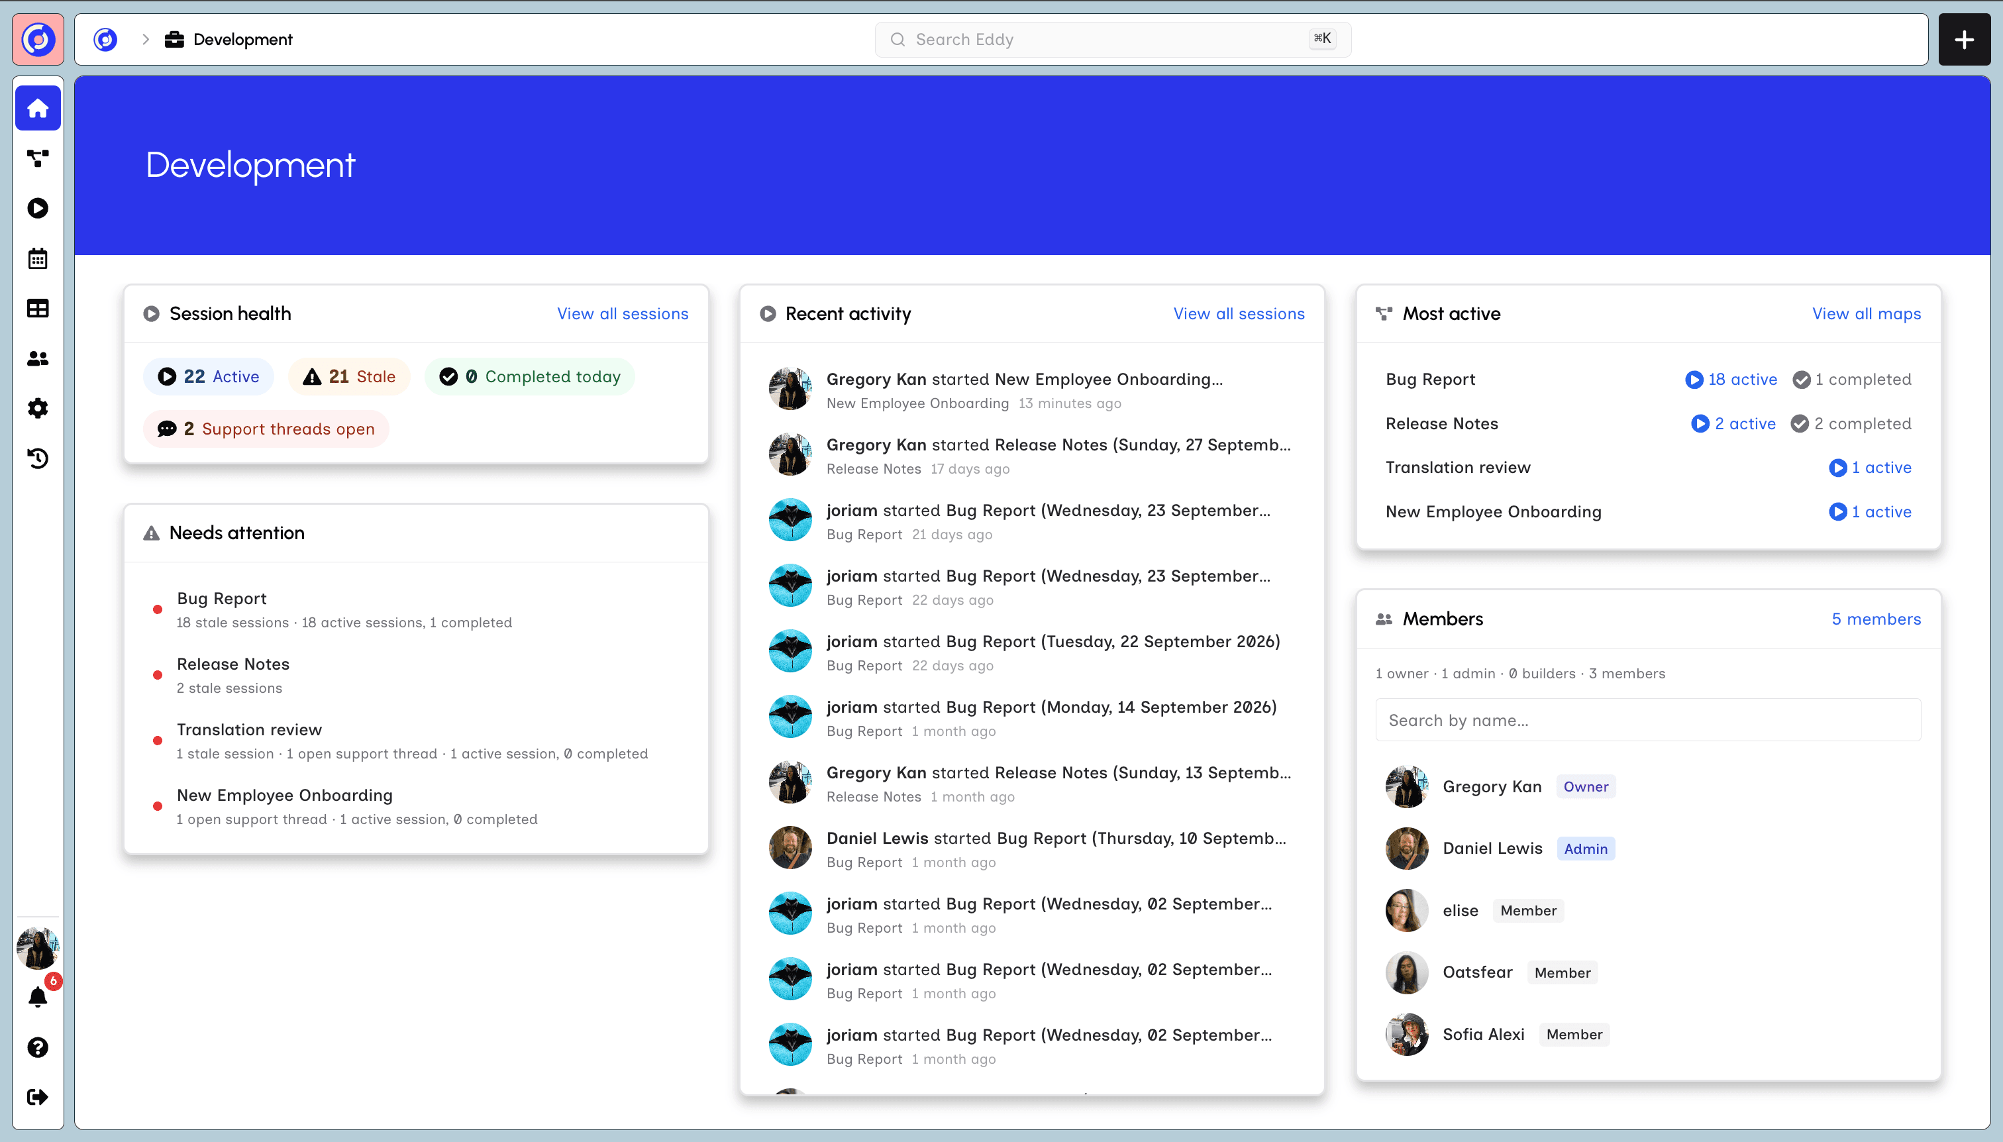Image resolution: width=2003 pixels, height=1142 pixels.
Task: Click View all maps link
Action: [1867, 314]
